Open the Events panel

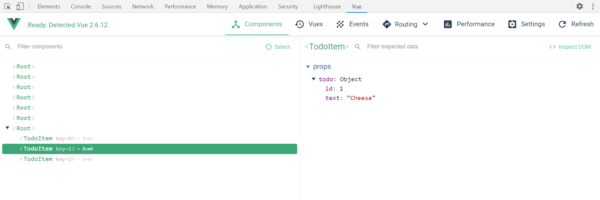[352, 24]
